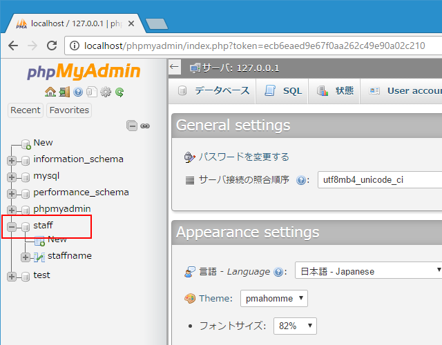Click the staffname table icon
This screenshot has width=442, height=345.
point(39,257)
